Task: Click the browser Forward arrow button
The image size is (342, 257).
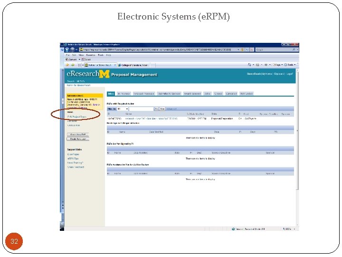Action: click(x=72, y=49)
